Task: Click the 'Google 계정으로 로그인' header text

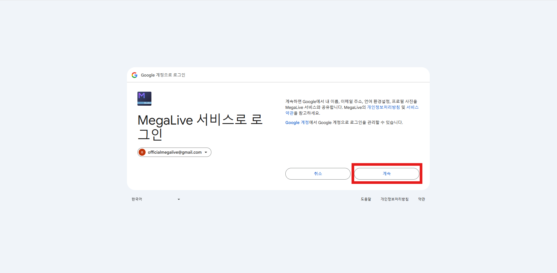Action: click(x=163, y=75)
